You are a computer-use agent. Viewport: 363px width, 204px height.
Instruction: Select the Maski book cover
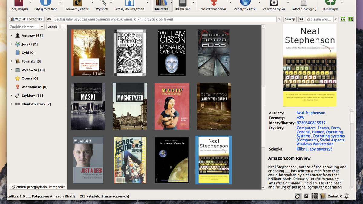coord(88,106)
